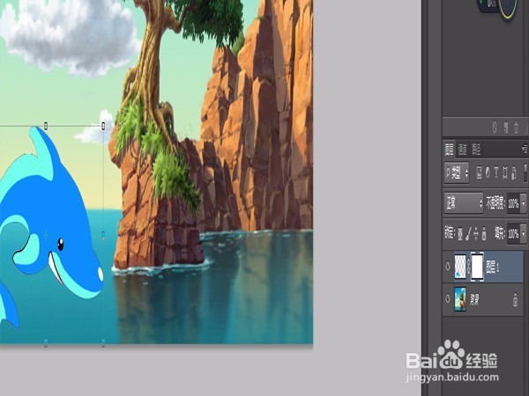Click the right-middle transform handle
Screen dimensions: 529x396
click(103, 235)
